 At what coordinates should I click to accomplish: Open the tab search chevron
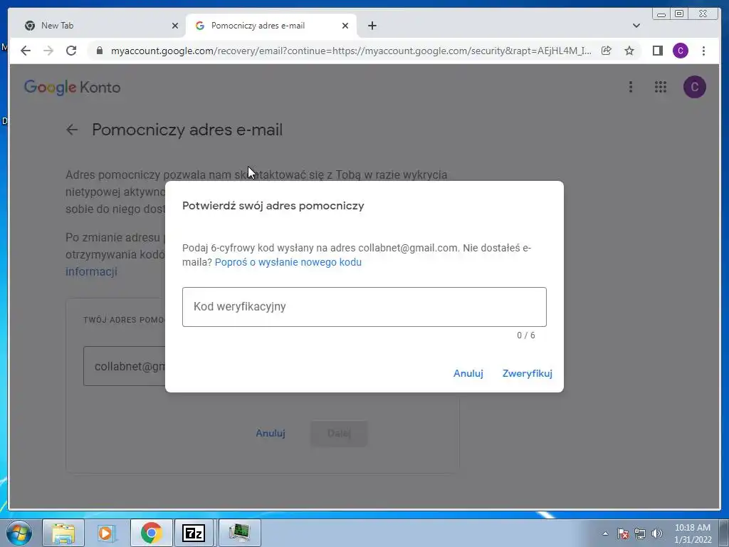pyautogui.click(x=636, y=26)
